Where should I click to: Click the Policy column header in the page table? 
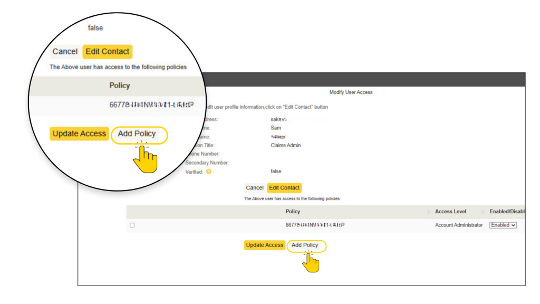coord(293,212)
